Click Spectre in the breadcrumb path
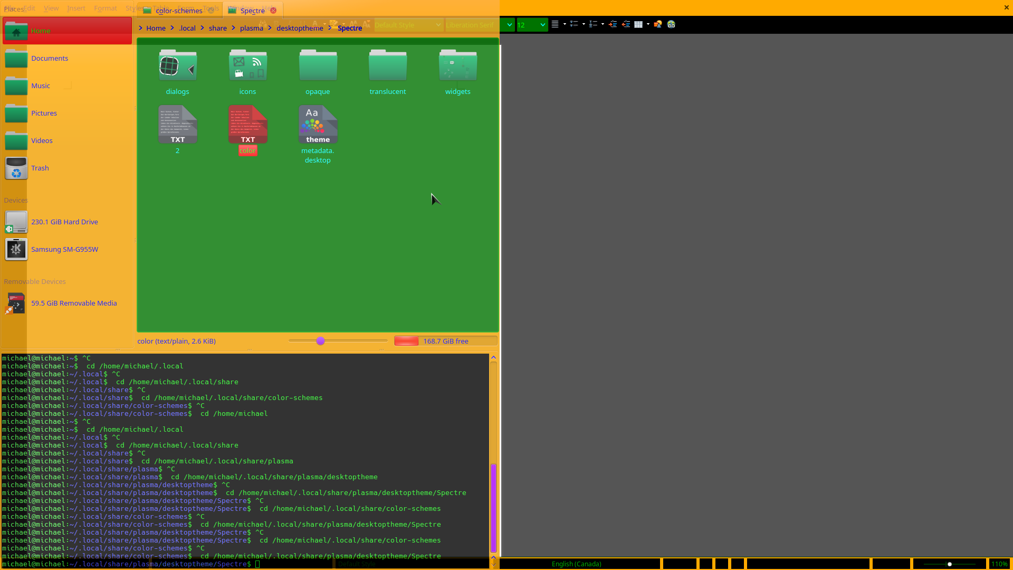The height and width of the screenshot is (570, 1013). coord(350,28)
